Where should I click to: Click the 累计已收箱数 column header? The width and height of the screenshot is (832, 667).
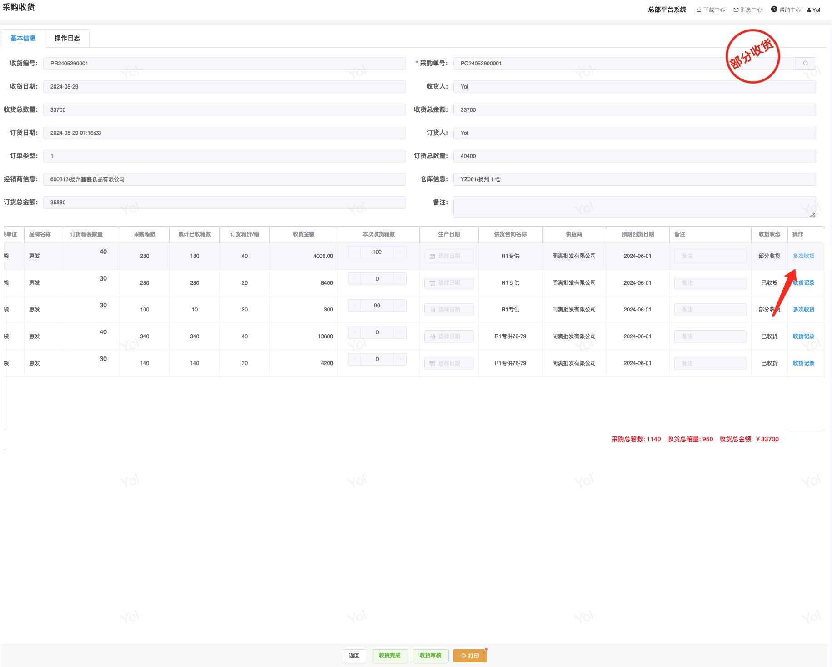(194, 234)
